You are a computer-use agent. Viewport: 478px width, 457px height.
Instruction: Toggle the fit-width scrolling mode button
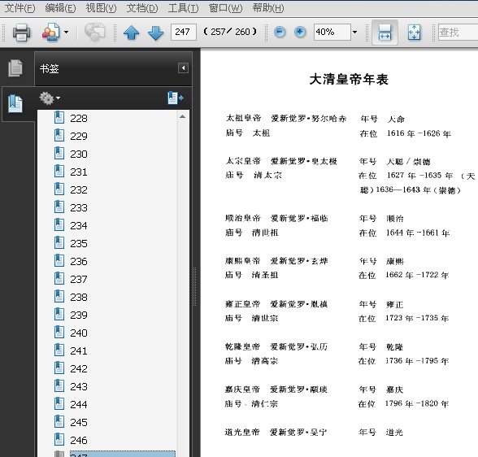coord(385,33)
